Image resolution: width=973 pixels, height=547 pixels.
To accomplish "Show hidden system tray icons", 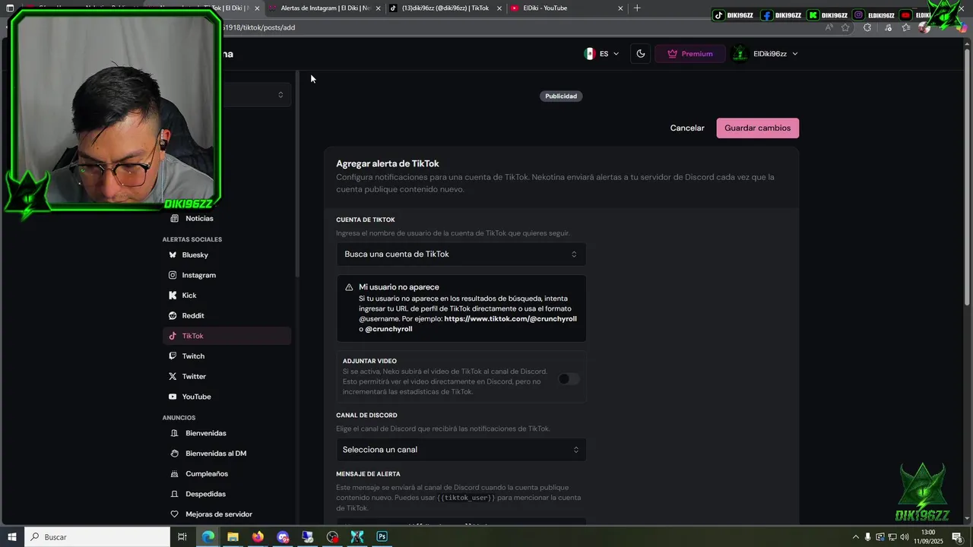I will coord(855,537).
